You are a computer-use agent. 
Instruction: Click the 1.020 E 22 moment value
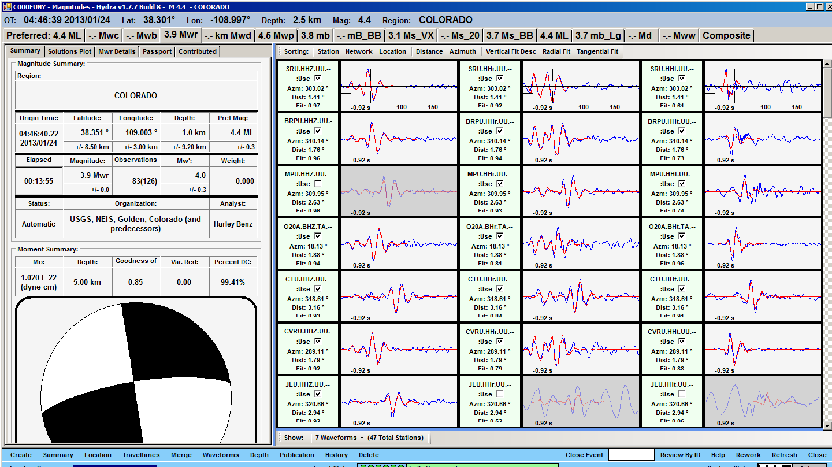pos(39,282)
